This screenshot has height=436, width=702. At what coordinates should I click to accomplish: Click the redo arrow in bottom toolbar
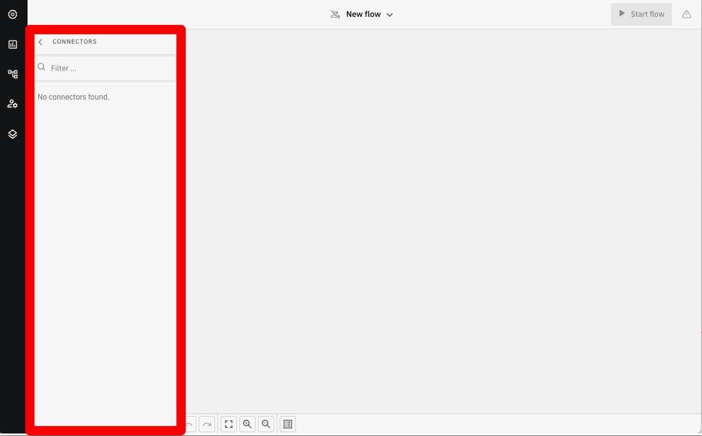tap(208, 424)
